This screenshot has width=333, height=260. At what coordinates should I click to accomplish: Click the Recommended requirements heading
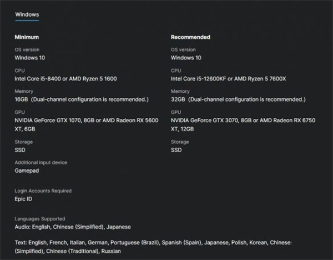click(x=190, y=37)
